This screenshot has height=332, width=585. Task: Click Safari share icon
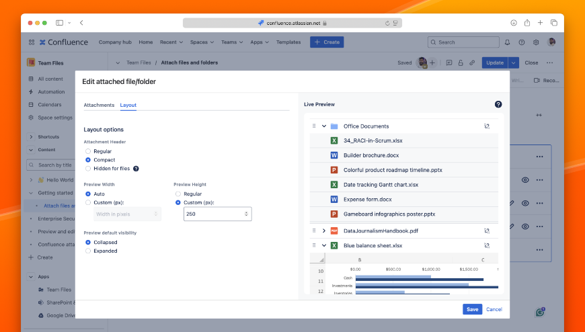tap(527, 22)
